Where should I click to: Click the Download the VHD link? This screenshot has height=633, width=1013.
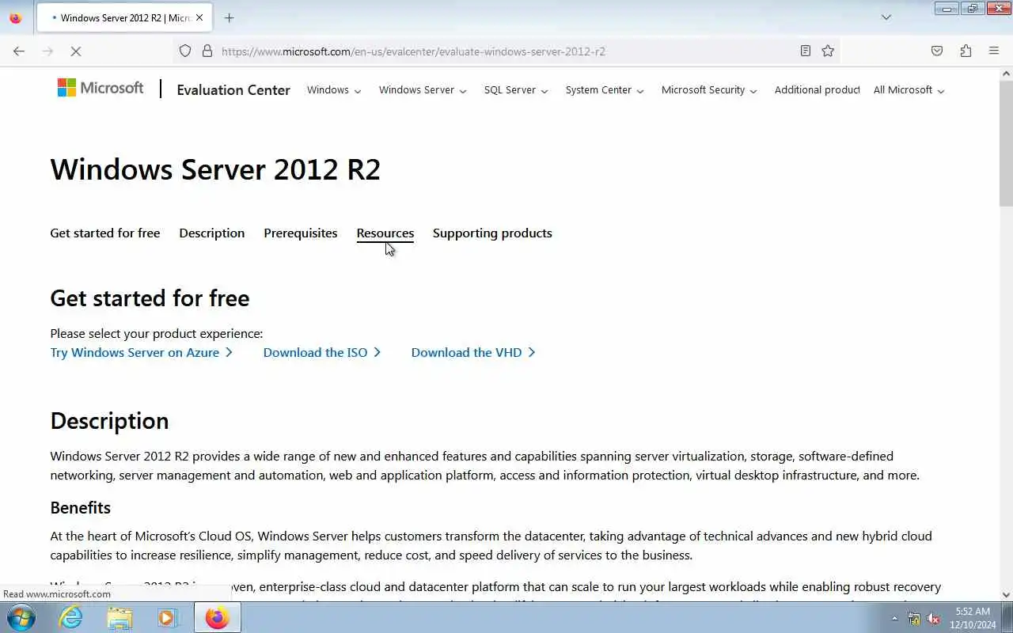pos(472,353)
